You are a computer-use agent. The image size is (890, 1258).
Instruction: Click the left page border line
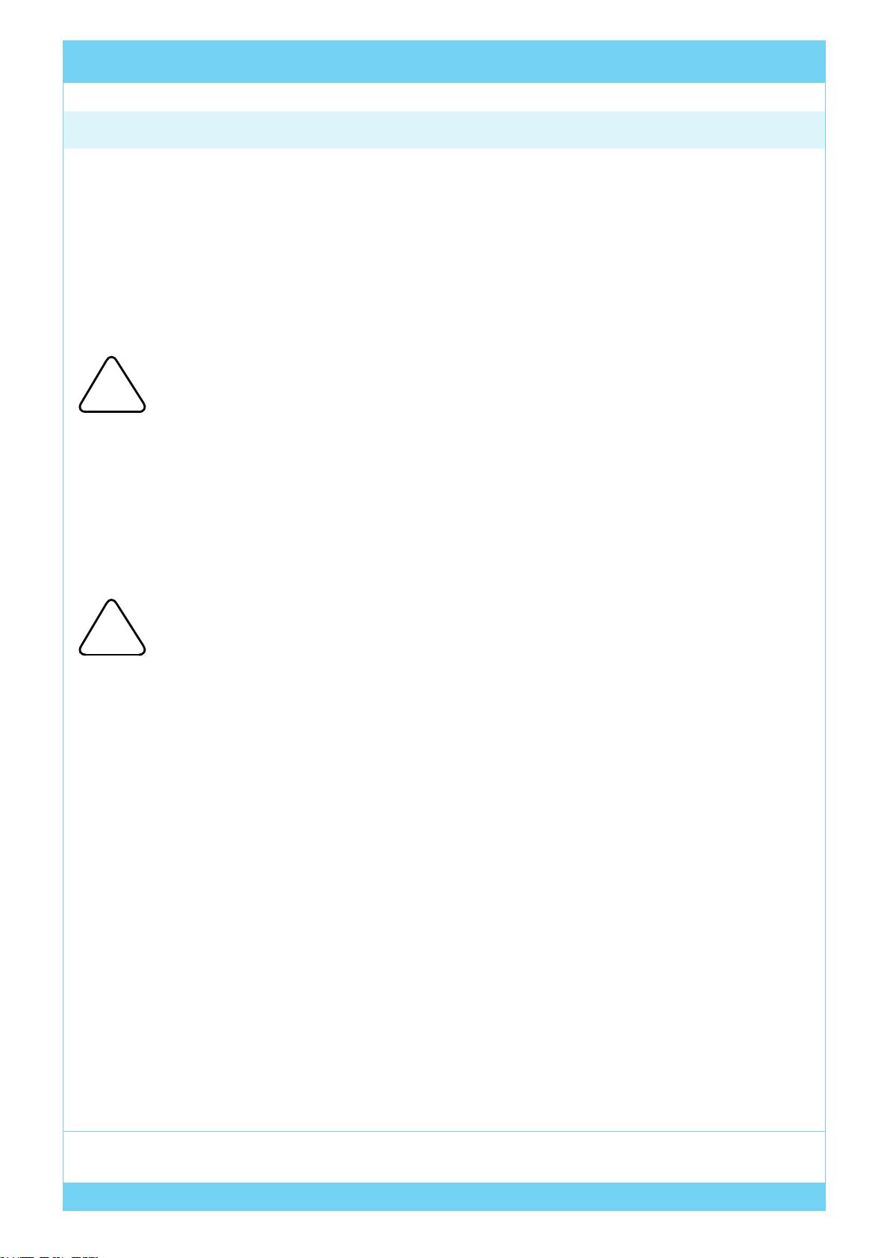click(x=63, y=635)
